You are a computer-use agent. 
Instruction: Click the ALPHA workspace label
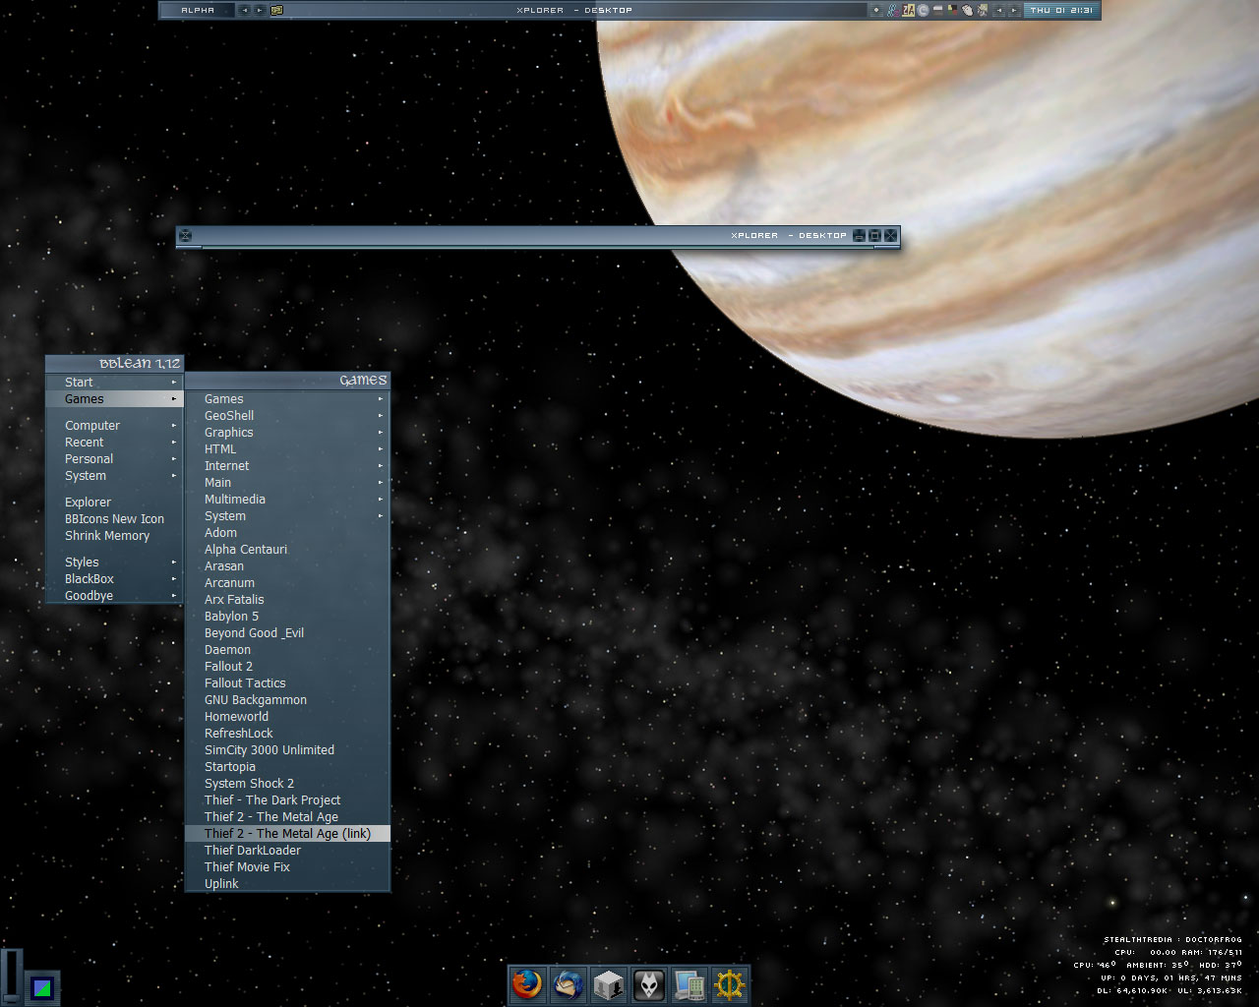point(198,10)
